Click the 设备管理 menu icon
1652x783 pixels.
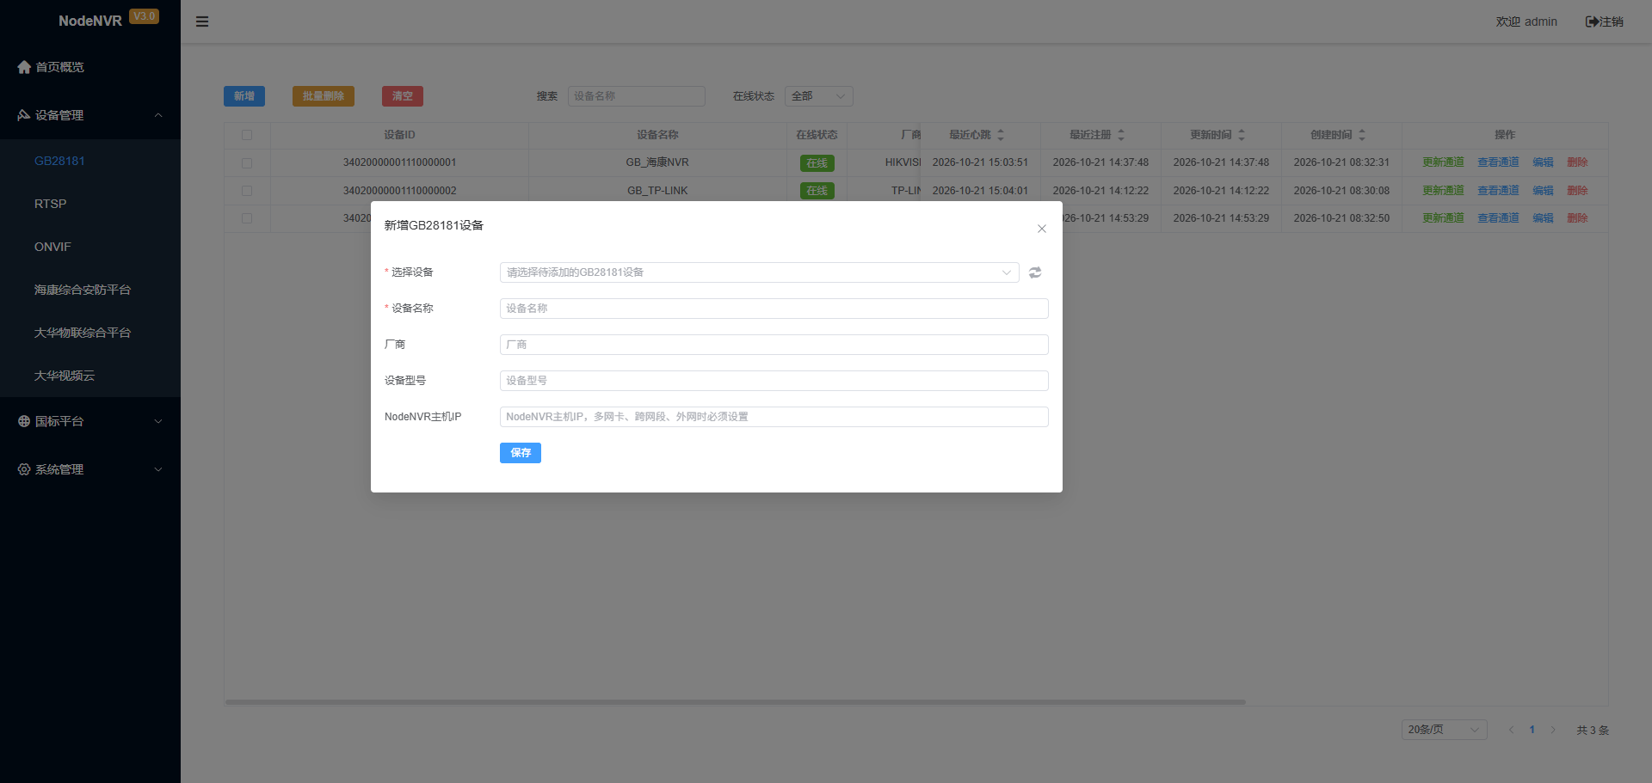pyautogui.click(x=24, y=115)
